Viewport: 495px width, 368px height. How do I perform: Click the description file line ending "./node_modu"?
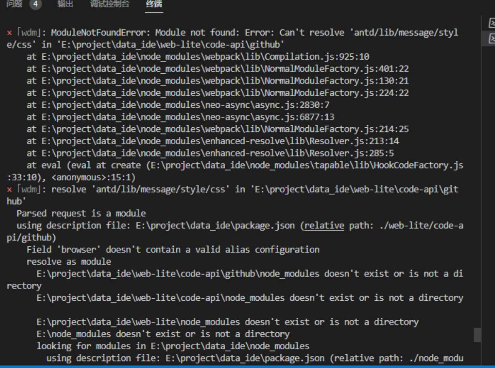pyautogui.click(x=255, y=359)
